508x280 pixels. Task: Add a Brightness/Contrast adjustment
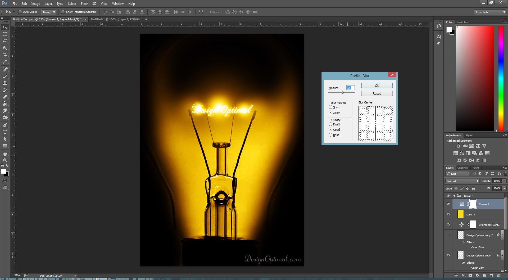point(459,146)
